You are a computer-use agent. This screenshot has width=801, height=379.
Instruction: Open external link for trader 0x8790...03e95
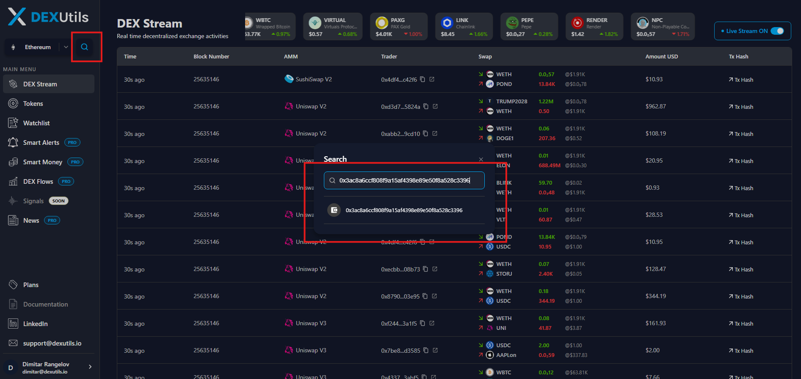[x=434, y=296]
